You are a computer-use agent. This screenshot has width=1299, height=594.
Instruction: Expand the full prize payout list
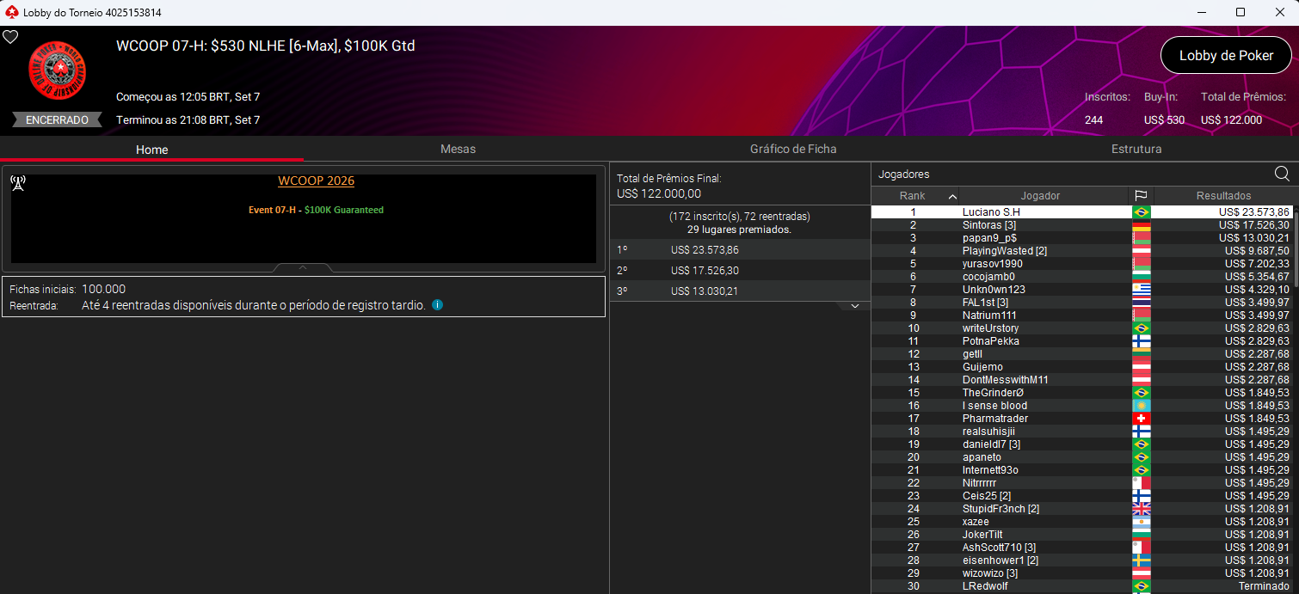click(854, 306)
